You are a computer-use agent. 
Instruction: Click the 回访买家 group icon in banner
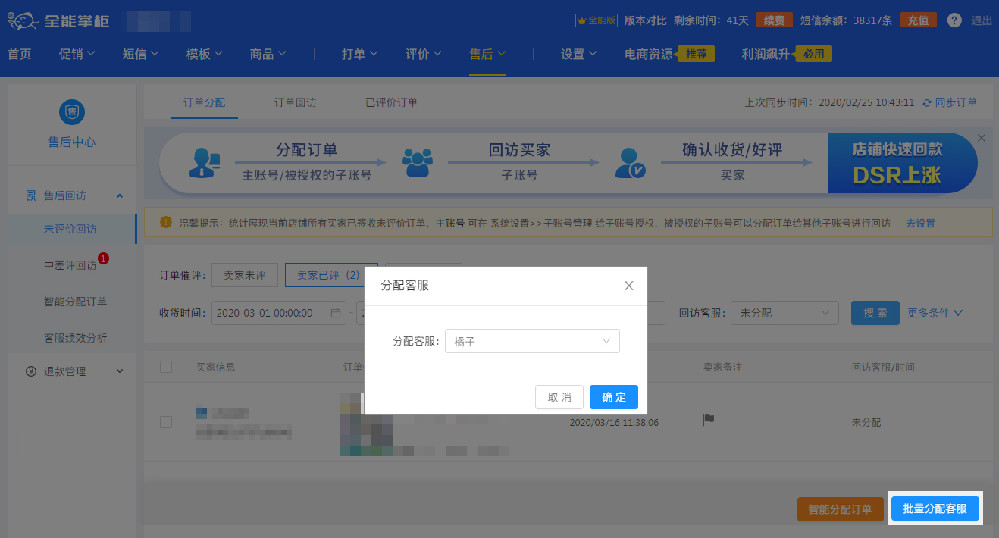click(417, 162)
